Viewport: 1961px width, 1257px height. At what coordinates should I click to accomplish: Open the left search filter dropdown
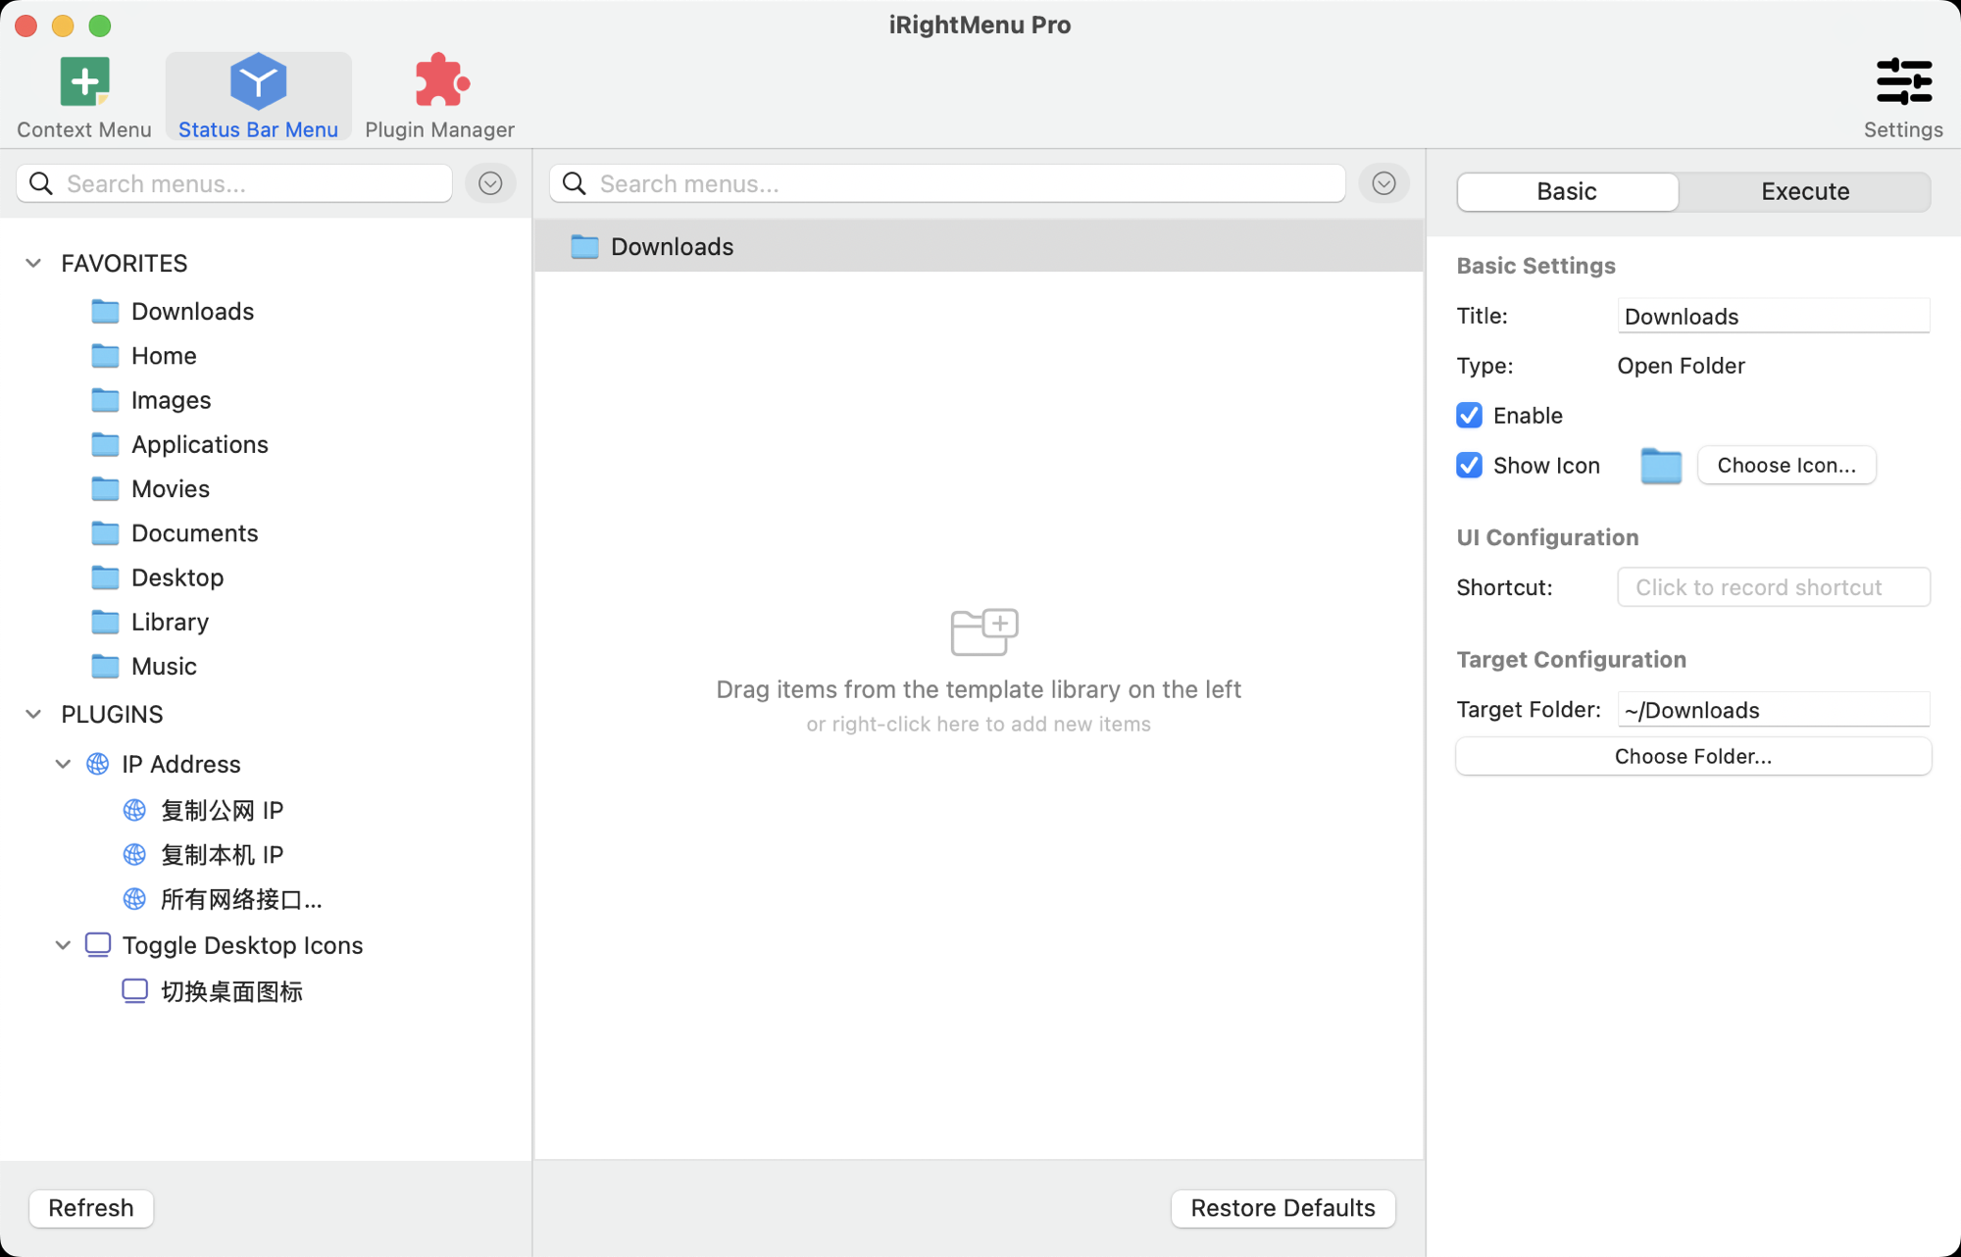tap(490, 183)
